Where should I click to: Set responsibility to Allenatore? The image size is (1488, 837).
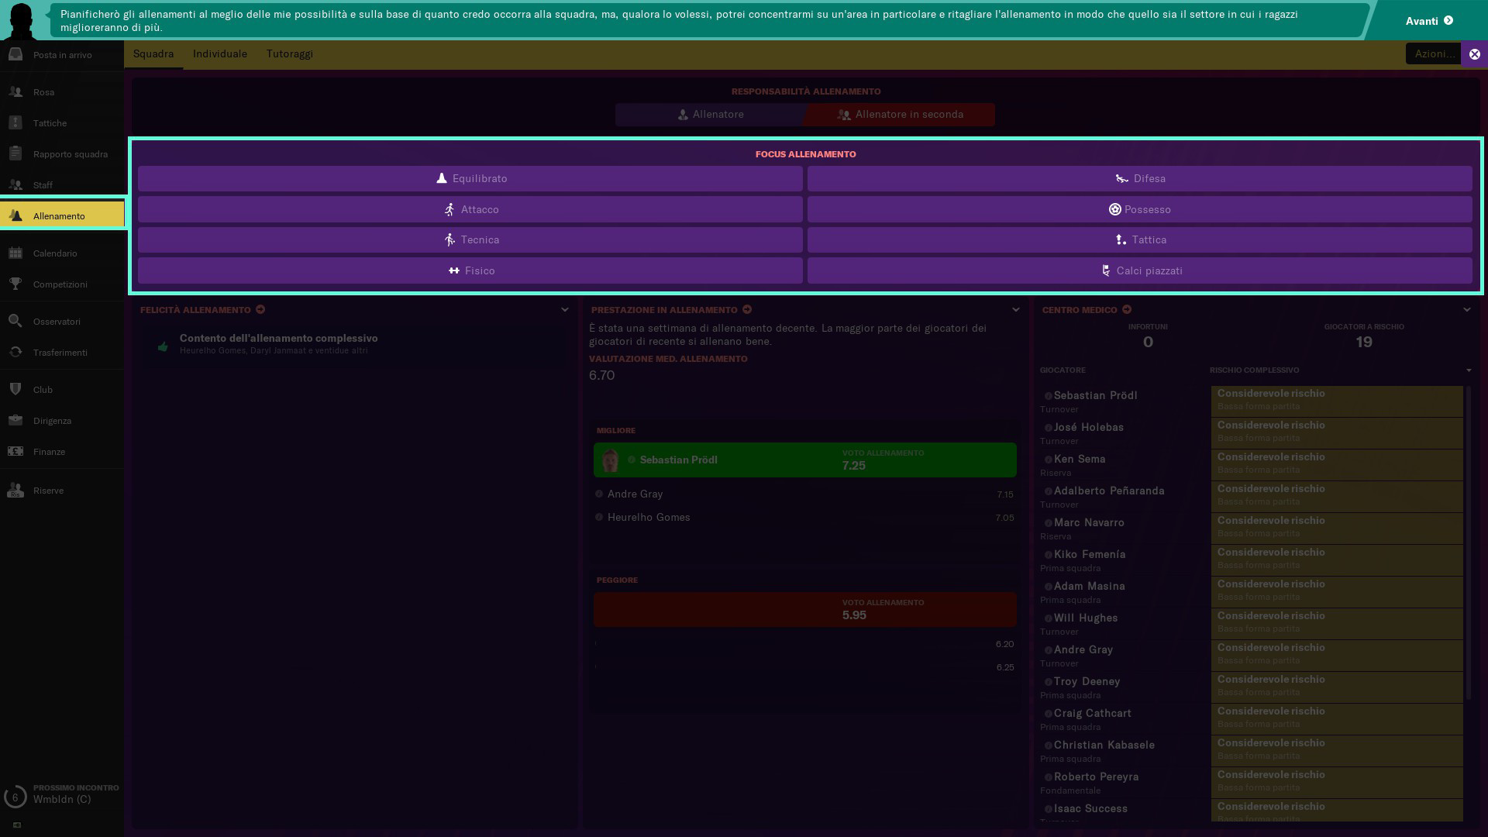tap(709, 115)
